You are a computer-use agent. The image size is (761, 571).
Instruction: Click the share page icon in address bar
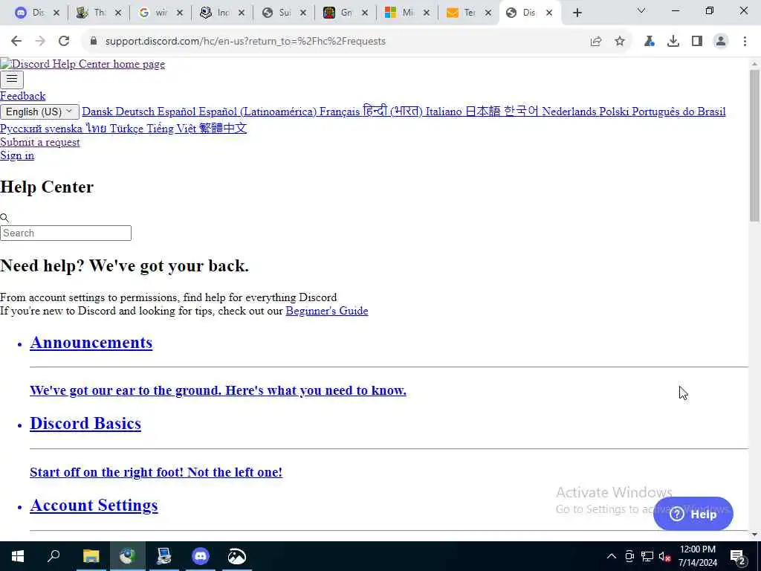(596, 42)
